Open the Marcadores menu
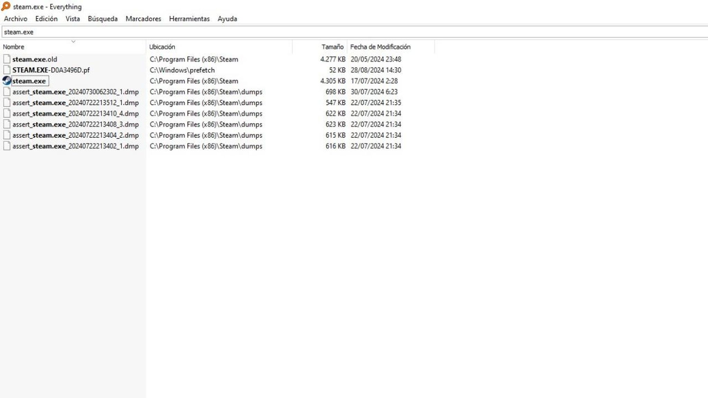This screenshot has width=708, height=398. tap(143, 19)
